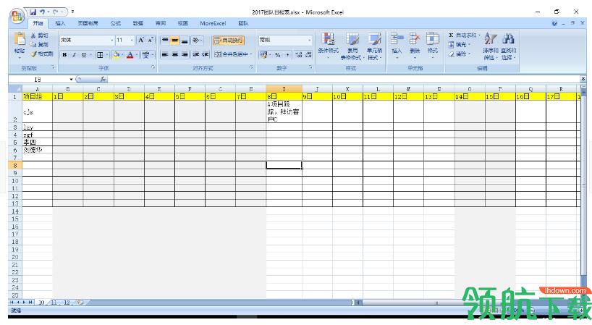
Task: Click the text orientation icon
Action: coord(195,40)
